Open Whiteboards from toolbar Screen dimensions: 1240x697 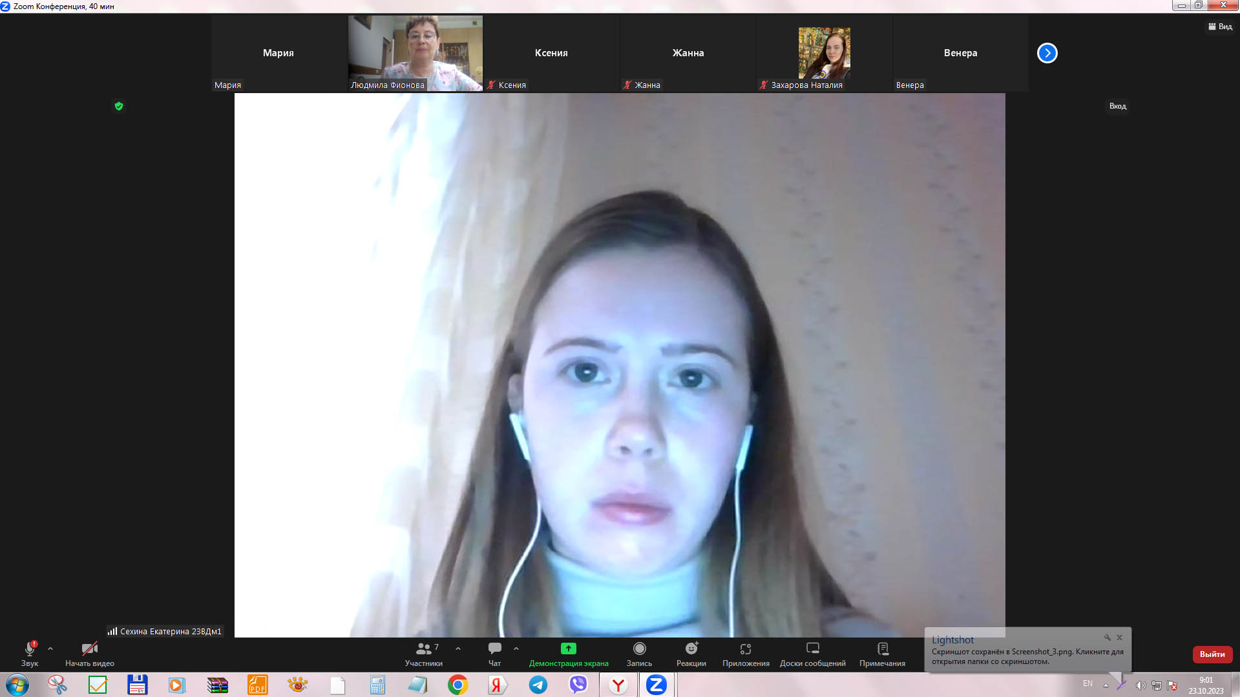pyautogui.click(x=812, y=649)
